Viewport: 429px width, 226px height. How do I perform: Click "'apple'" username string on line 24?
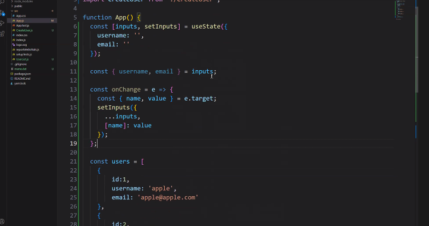point(161,189)
